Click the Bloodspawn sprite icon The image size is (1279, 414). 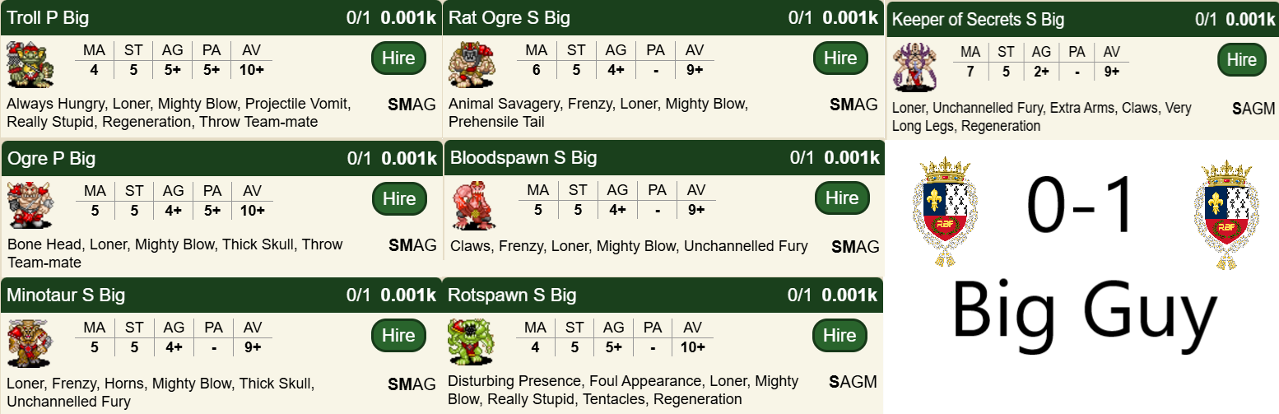pyautogui.click(x=472, y=205)
